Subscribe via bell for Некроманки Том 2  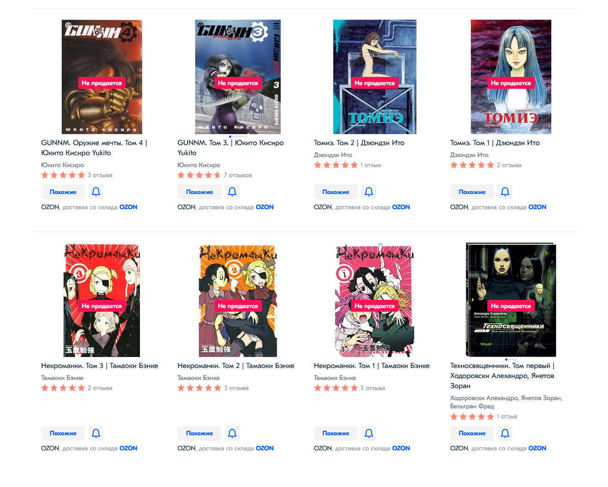click(232, 433)
